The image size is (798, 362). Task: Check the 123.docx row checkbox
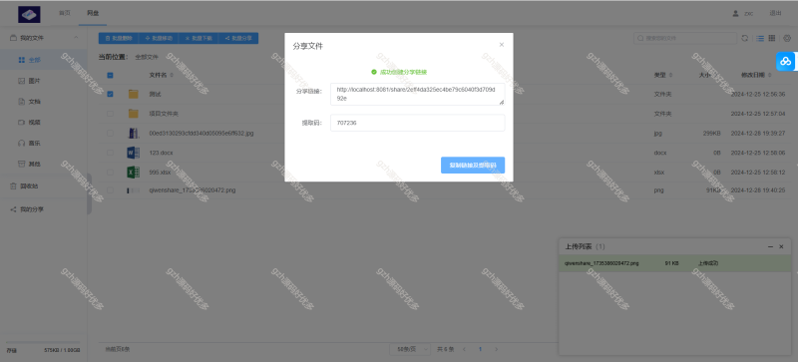[x=110, y=153]
